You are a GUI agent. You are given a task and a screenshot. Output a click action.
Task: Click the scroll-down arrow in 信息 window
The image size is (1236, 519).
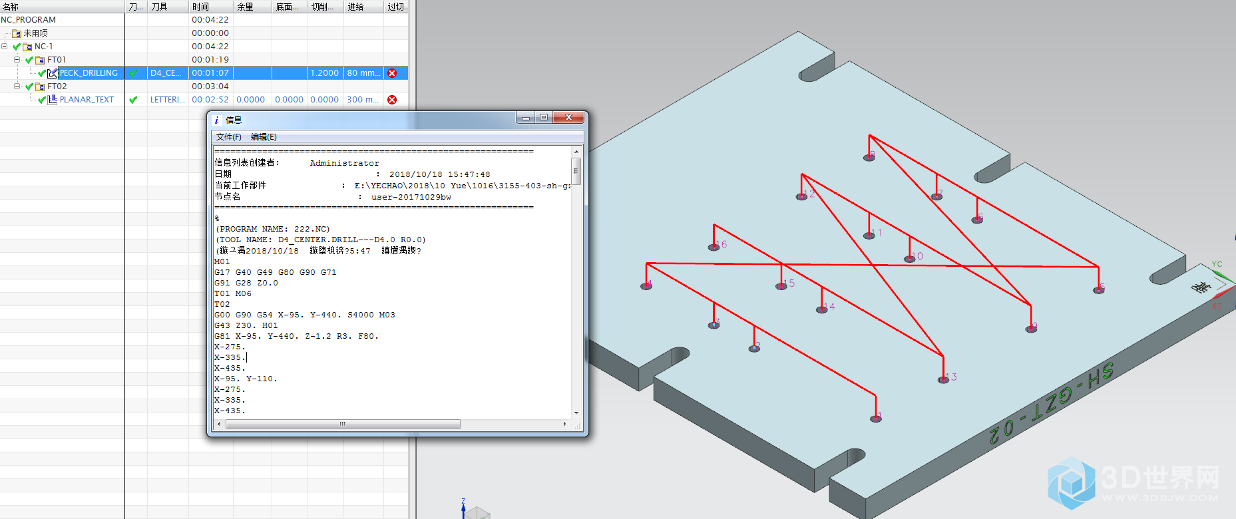(576, 413)
